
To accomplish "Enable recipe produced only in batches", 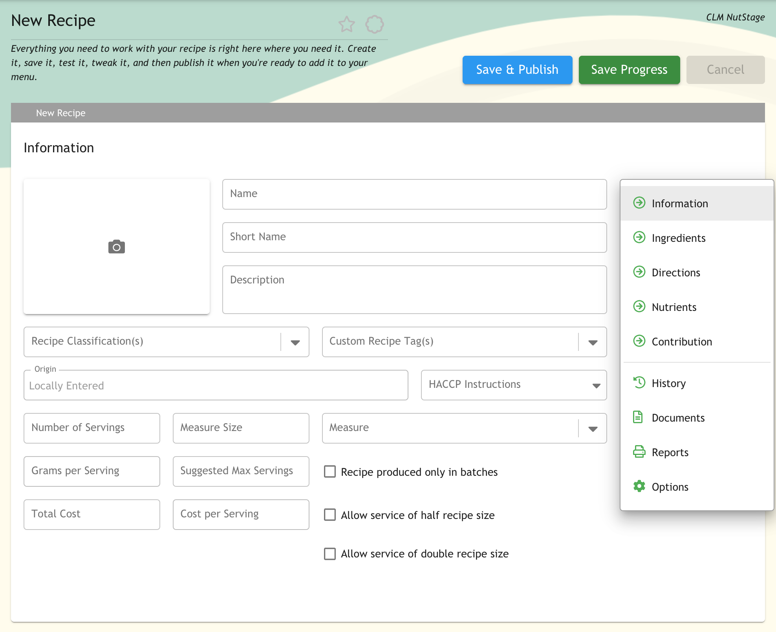I will click(330, 471).
